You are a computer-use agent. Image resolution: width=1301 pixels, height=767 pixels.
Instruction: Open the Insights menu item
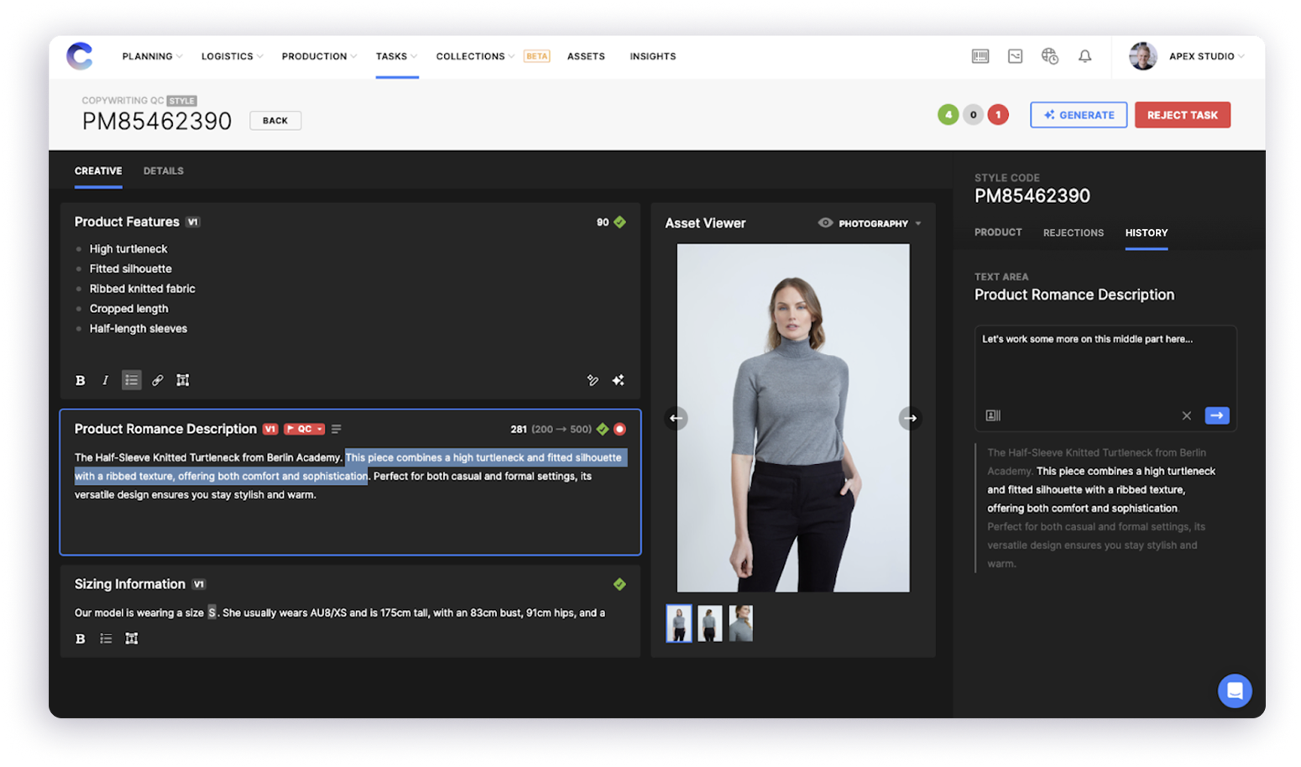[653, 56]
